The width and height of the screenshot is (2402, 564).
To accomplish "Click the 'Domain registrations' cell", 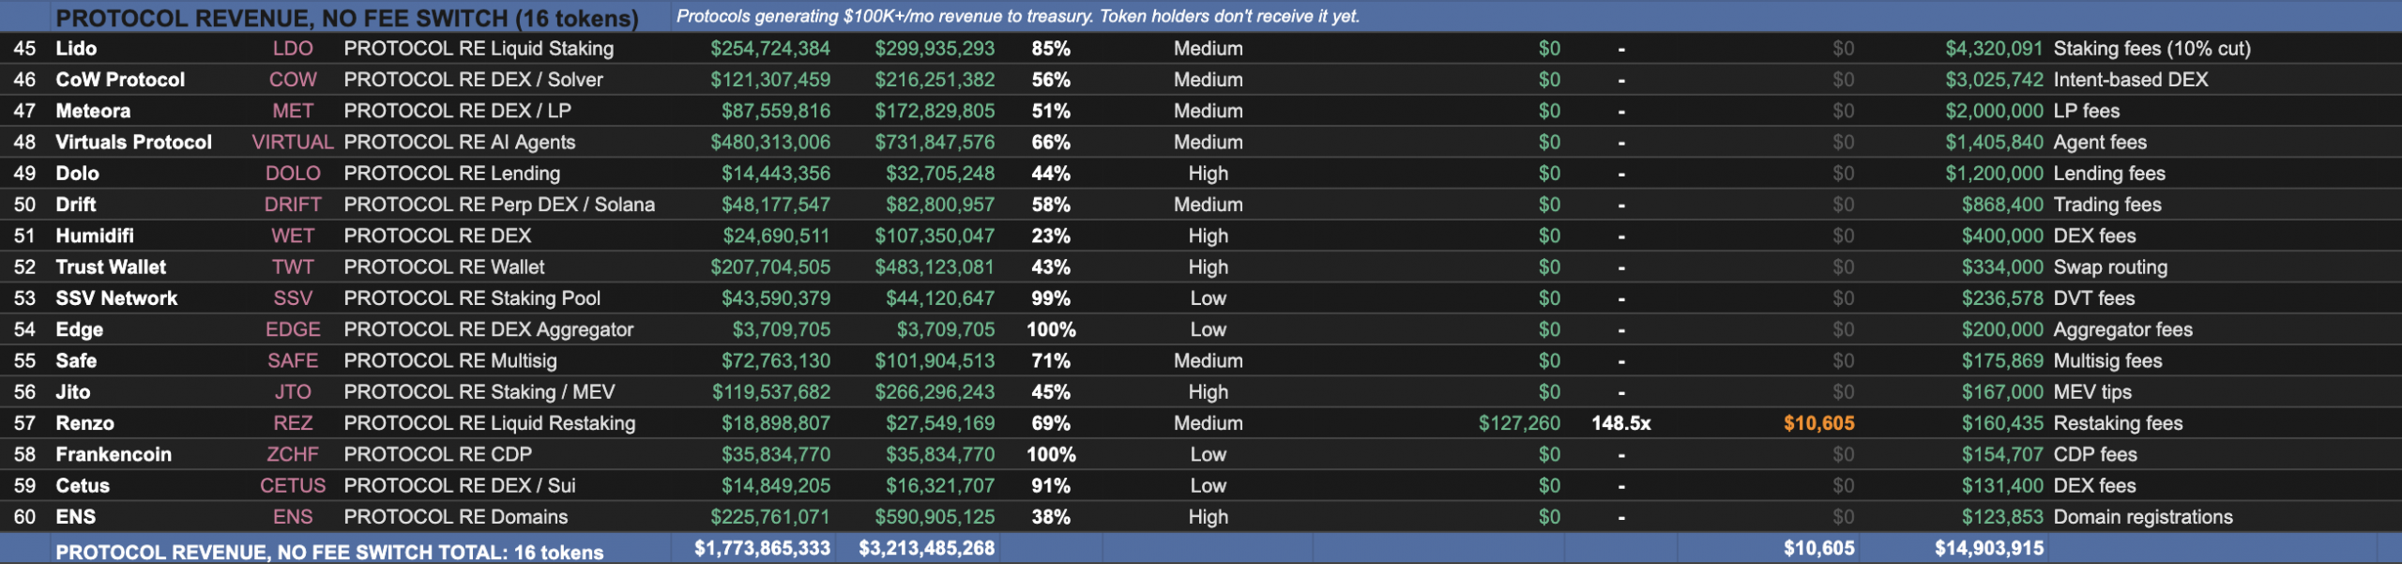I will coord(2143,517).
